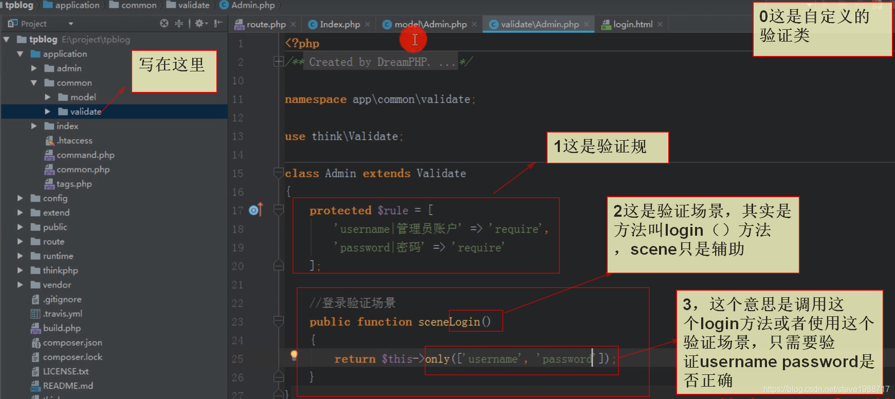The image size is (895, 399).
Task: Click the scroll-from-source locate icon
Action: (x=164, y=23)
